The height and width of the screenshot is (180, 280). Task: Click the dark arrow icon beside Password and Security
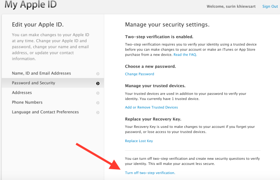(x=98, y=84)
